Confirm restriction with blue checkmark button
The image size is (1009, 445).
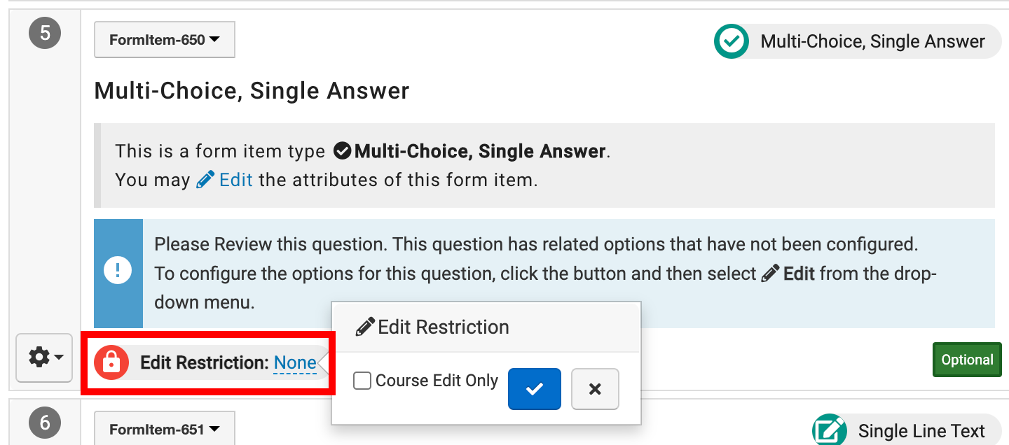pos(534,388)
